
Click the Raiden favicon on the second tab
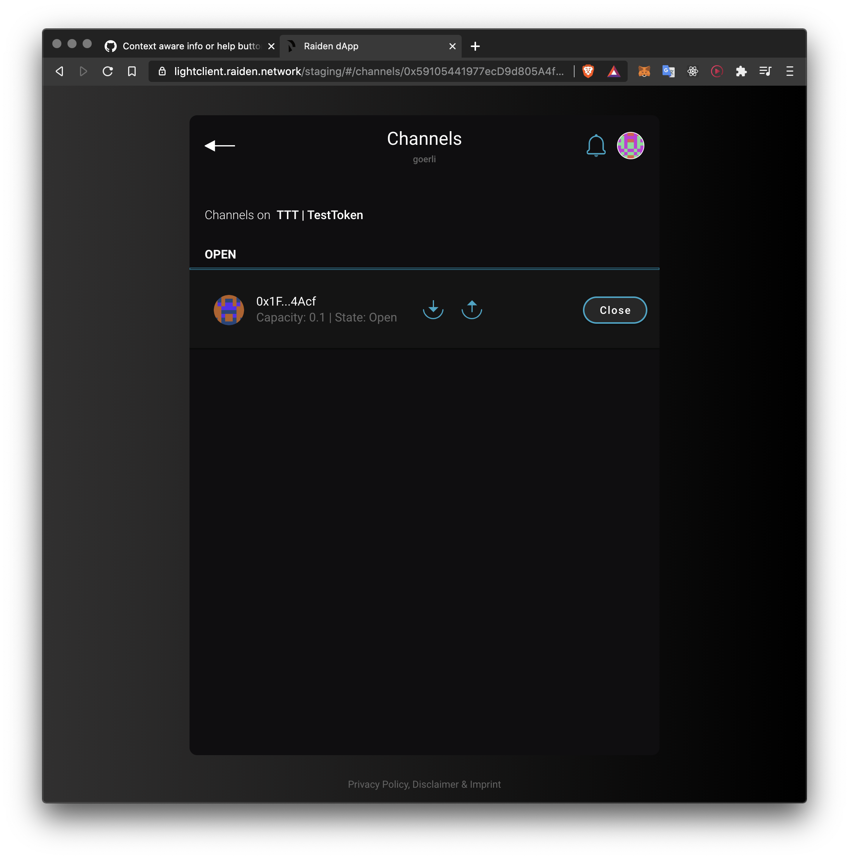click(x=291, y=46)
